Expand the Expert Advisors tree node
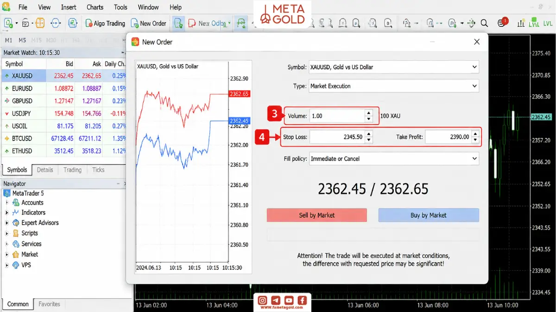556x312 pixels. point(6,223)
